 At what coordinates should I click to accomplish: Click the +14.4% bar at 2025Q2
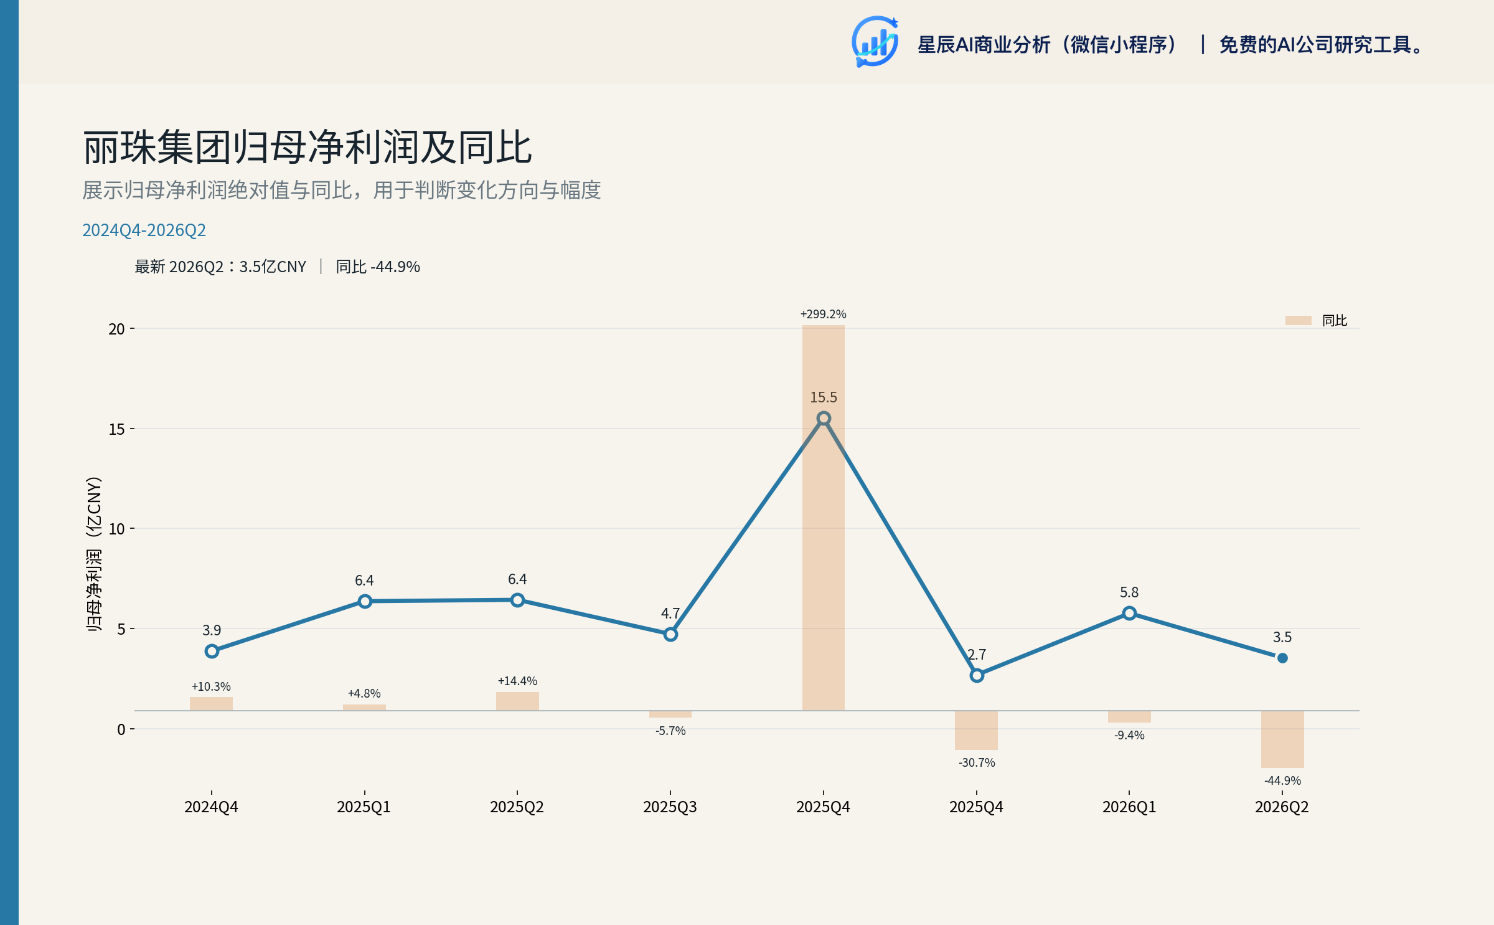[x=517, y=701]
